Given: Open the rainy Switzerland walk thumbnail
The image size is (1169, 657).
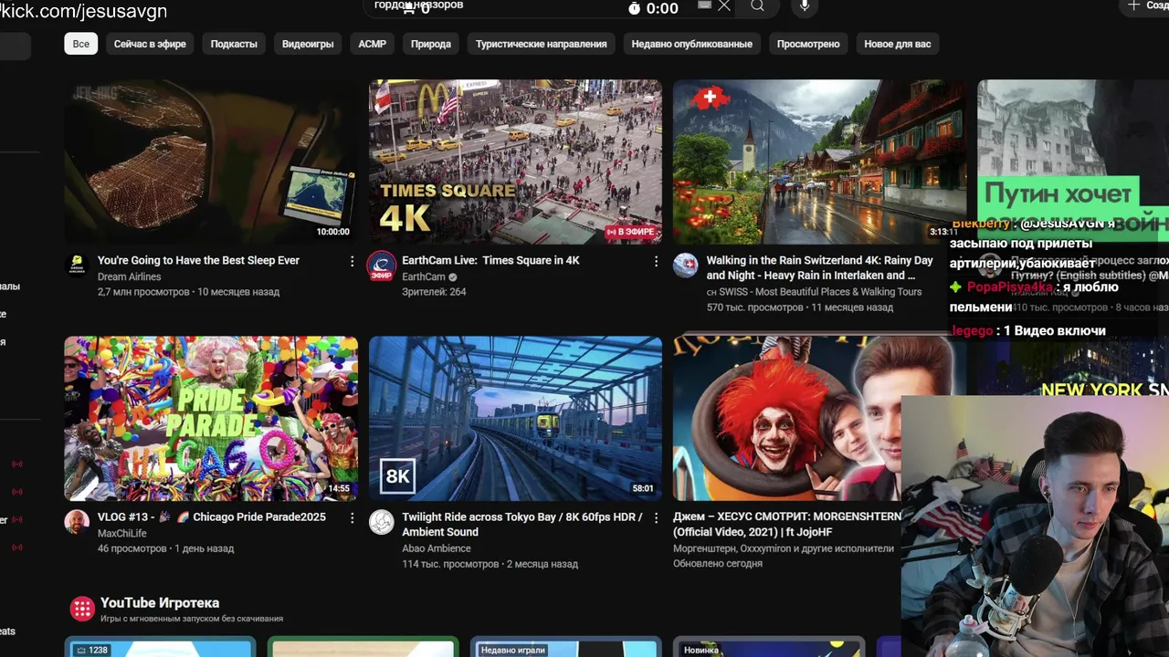Looking at the screenshot, I should pos(819,162).
